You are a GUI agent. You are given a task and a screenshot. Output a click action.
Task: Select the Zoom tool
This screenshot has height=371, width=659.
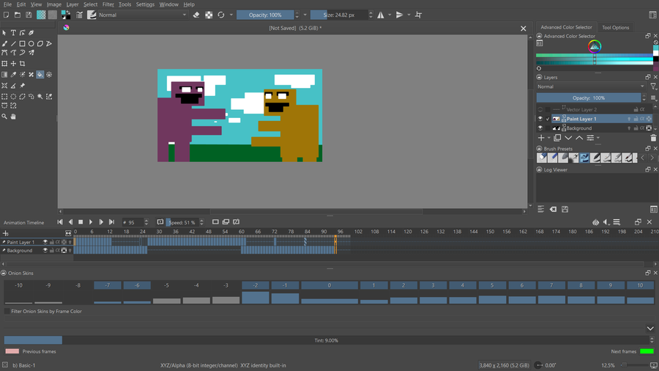tap(4, 117)
